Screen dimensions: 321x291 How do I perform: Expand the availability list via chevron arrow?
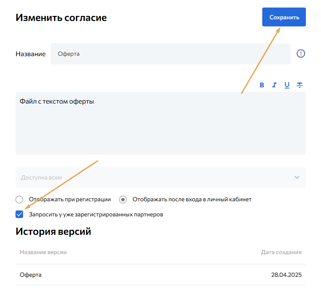[297, 177]
